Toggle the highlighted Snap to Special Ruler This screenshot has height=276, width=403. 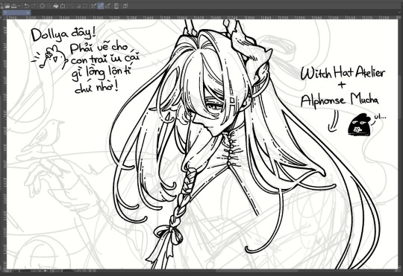101,6
